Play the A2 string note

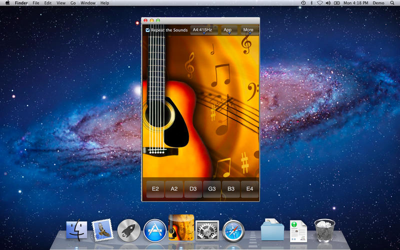pos(174,189)
